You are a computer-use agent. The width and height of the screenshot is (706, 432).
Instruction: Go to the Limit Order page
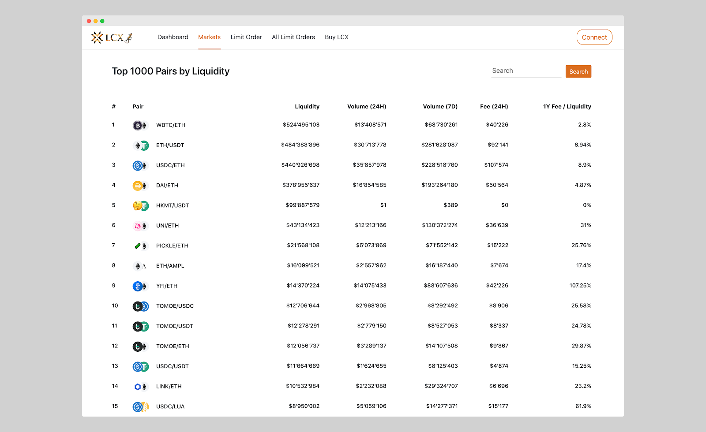(246, 37)
